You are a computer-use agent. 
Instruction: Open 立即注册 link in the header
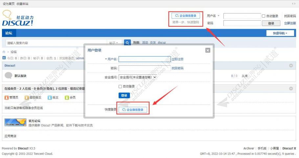pyautogui.click(x=290, y=23)
